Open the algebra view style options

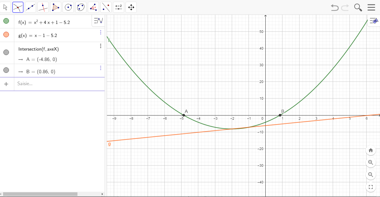tap(98, 21)
